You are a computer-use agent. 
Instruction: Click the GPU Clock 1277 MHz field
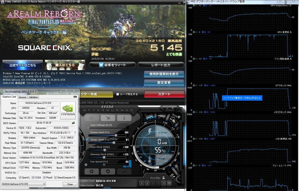pos(24,163)
